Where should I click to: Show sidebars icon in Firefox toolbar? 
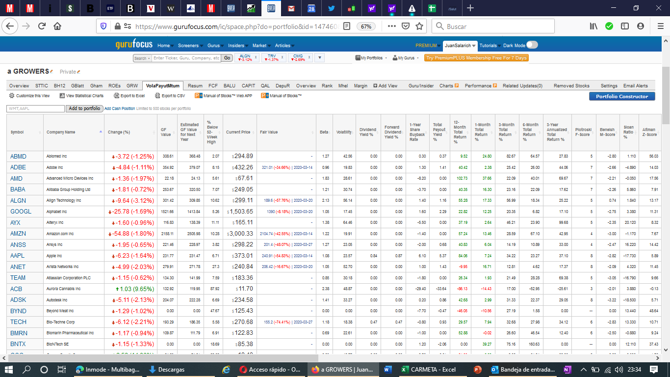tap(625, 26)
